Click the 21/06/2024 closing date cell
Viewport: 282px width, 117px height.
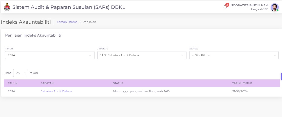[240, 91]
